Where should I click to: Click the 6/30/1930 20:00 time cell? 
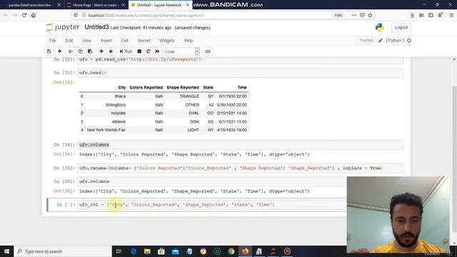coord(231,105)
